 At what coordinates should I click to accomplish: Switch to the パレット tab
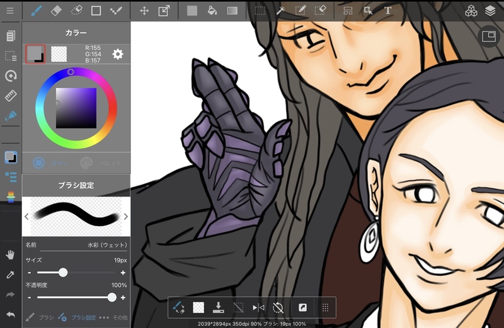tap(101, 163)
